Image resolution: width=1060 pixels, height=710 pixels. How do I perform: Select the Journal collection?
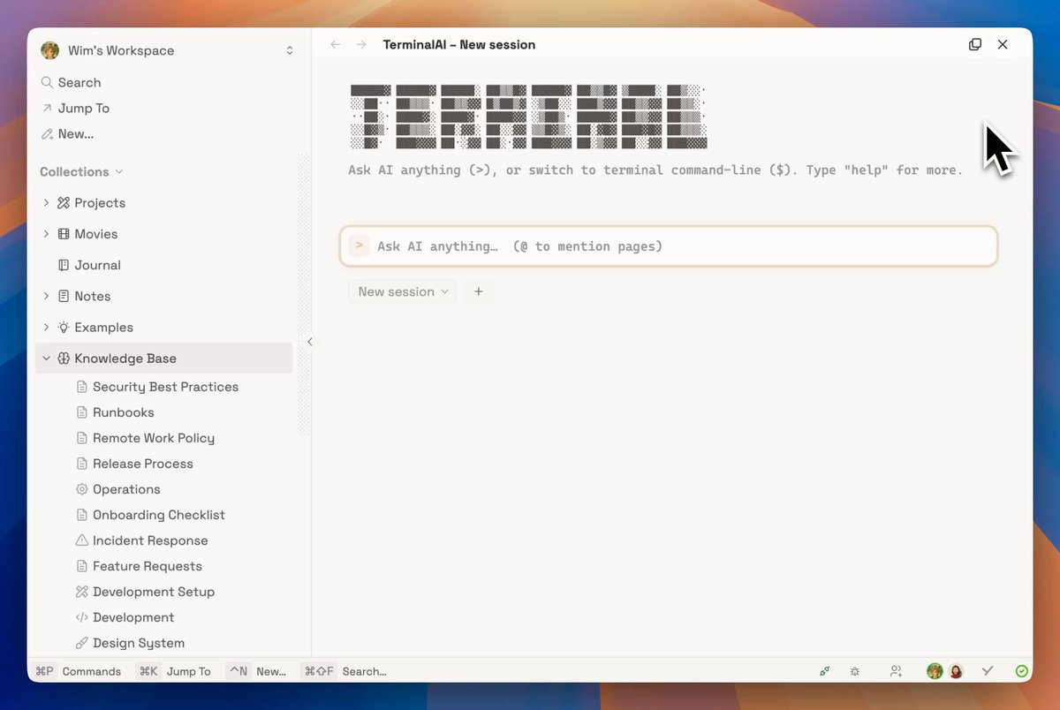point(97,265)
